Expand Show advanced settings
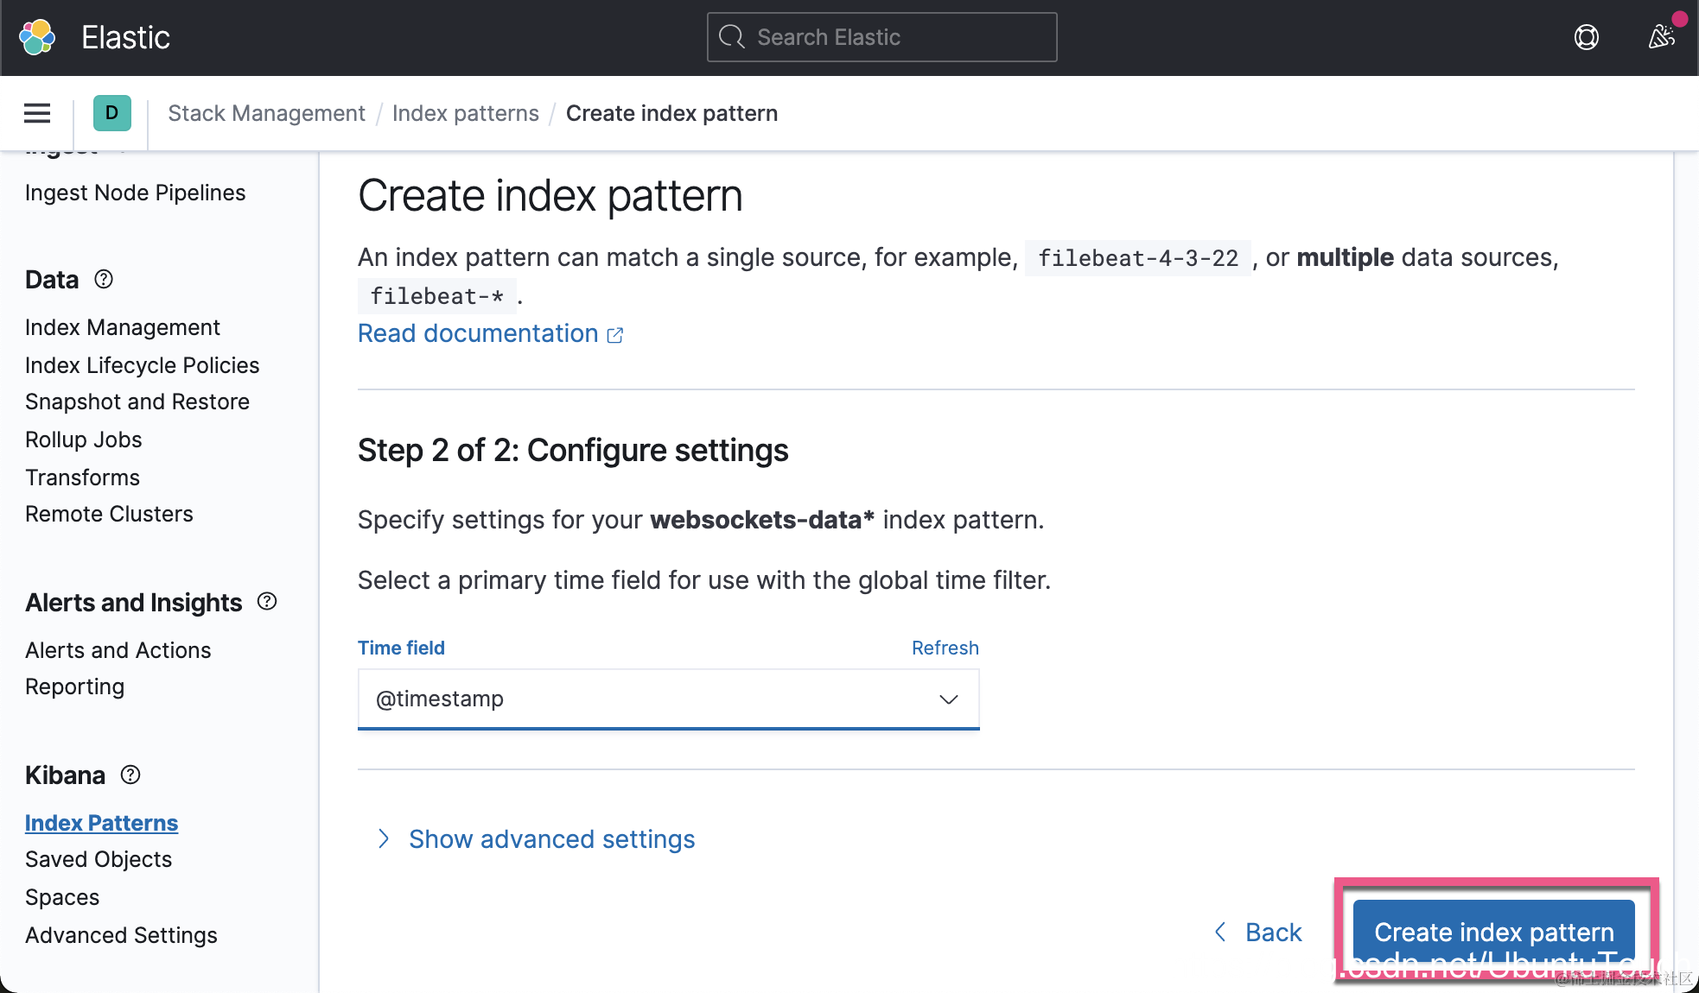 point(550,838)
